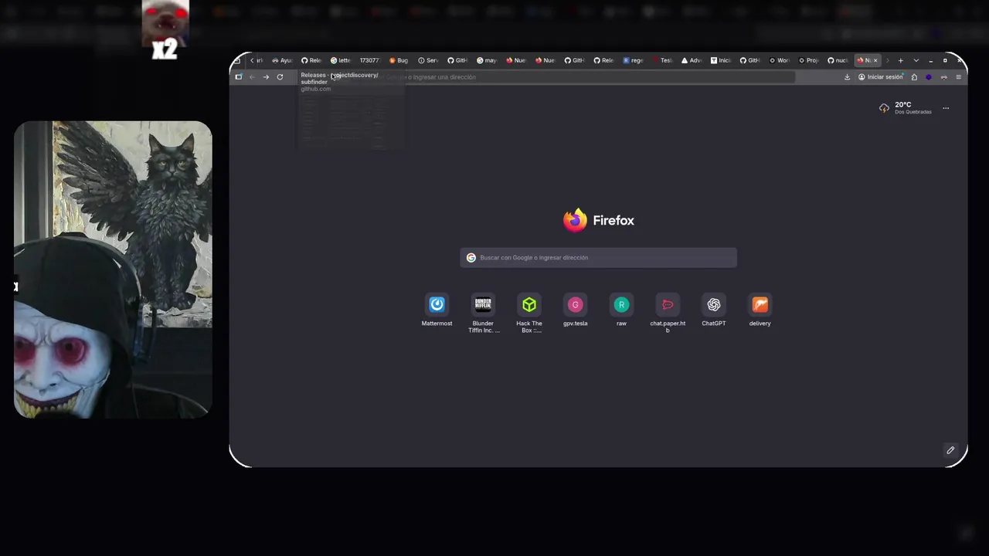Open the ChatGPT shortcut tile

point(714,310)
